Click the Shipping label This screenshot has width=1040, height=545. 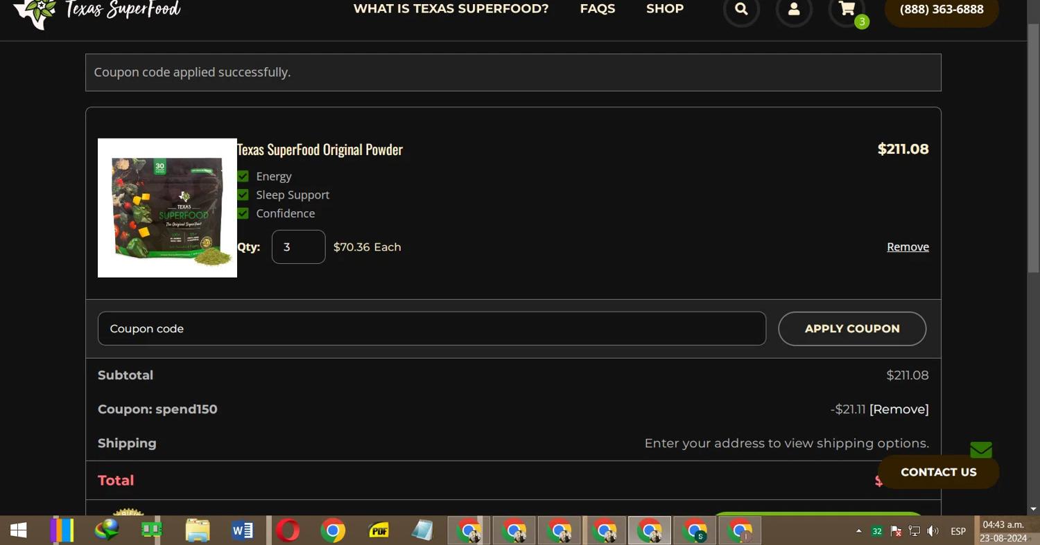[127, 443]
